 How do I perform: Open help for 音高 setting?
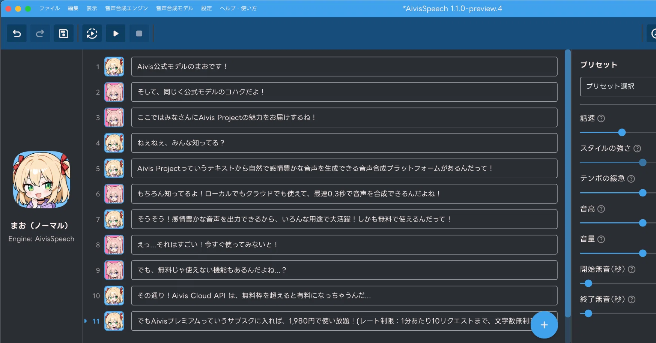[601, 209]
